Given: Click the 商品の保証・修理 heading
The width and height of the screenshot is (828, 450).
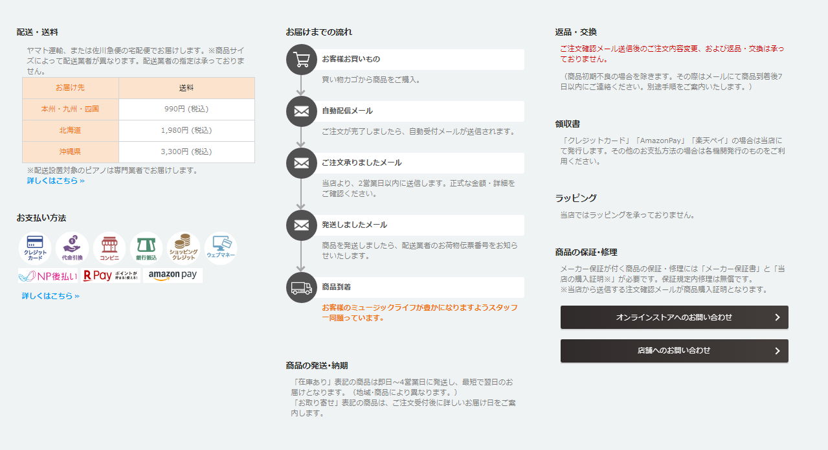Looking at the screenshot, I should [586, 253].
